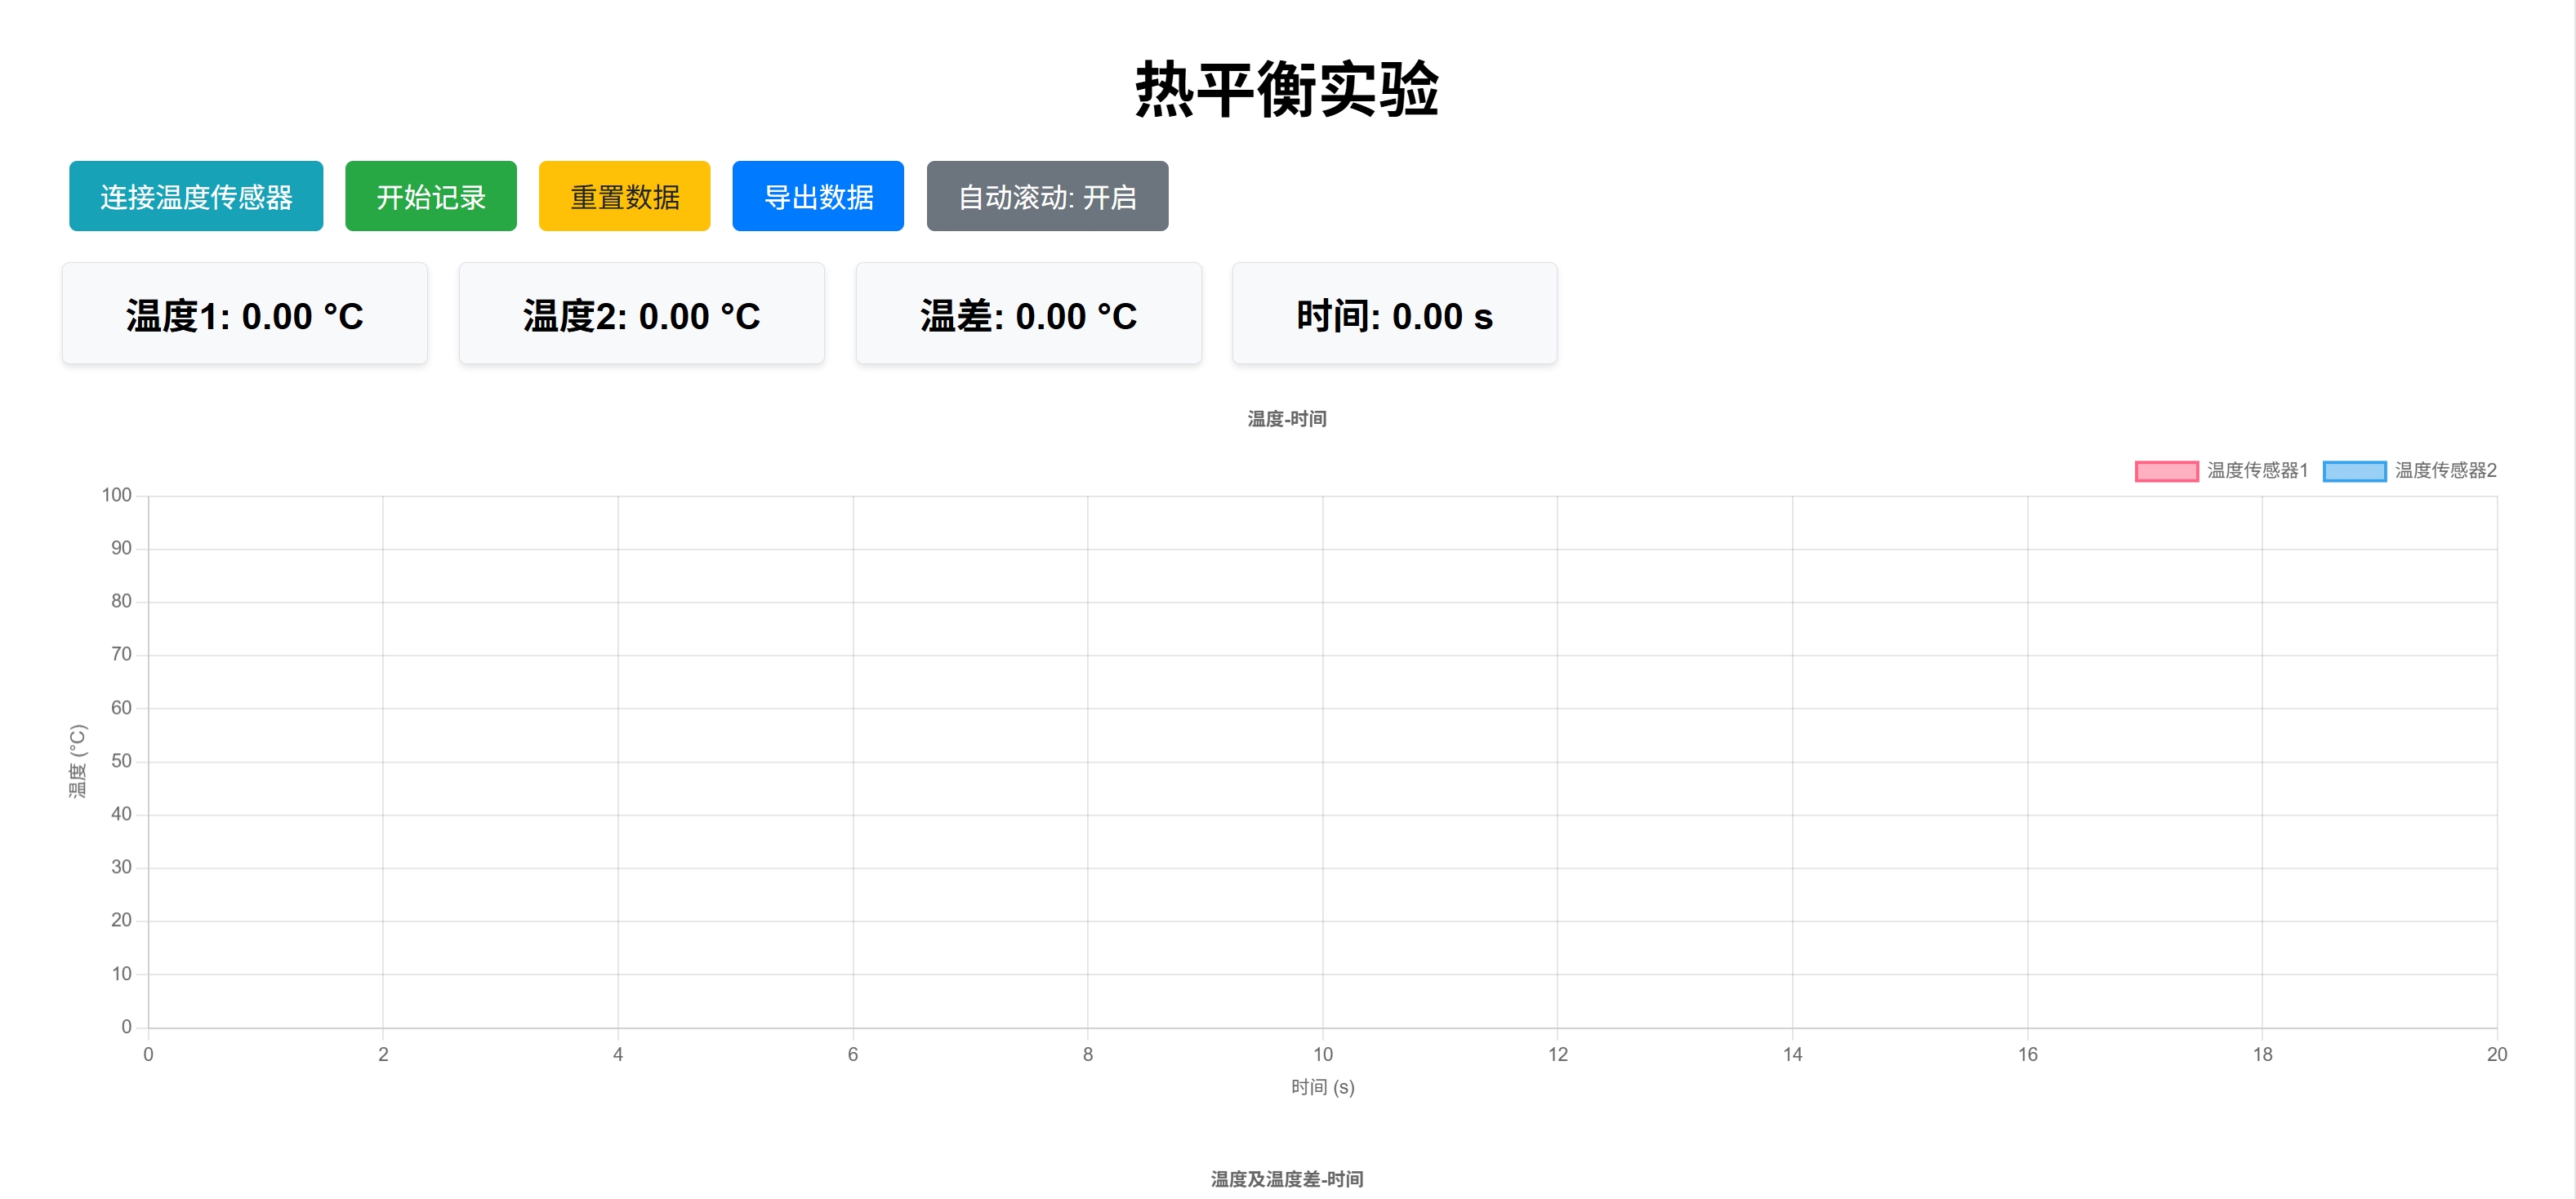2576x1199 pixels.
Task: Select the 时间 reading card
Action: coord(1394,313)
